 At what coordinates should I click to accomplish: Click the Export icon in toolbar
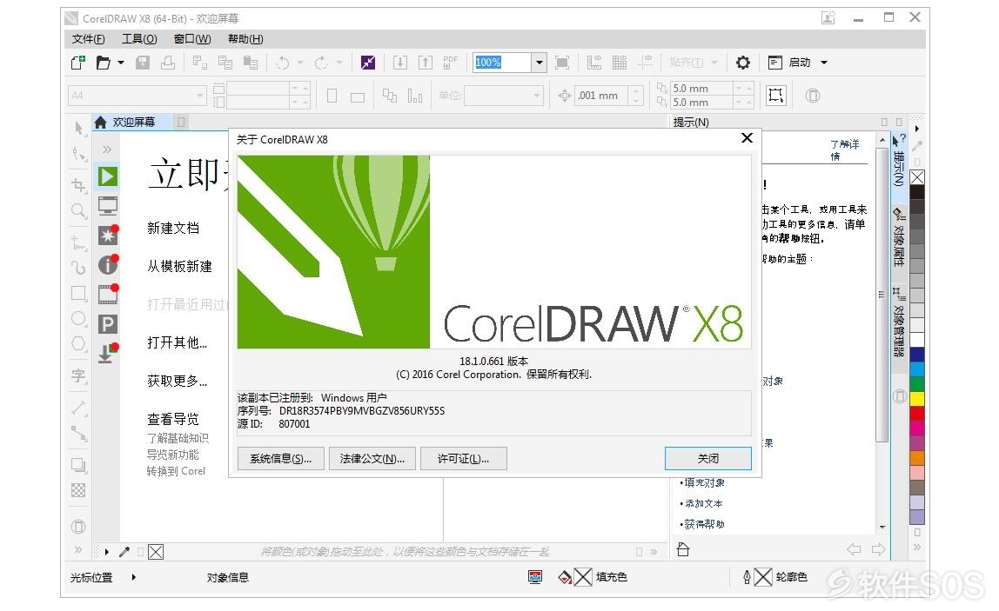click(x=425, y=63)
